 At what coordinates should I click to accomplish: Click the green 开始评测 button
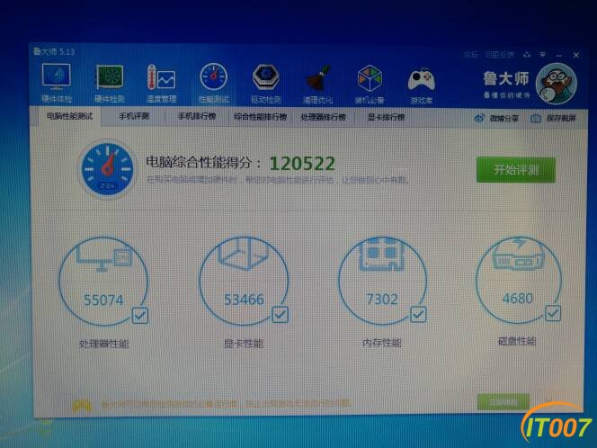[516, 169]
